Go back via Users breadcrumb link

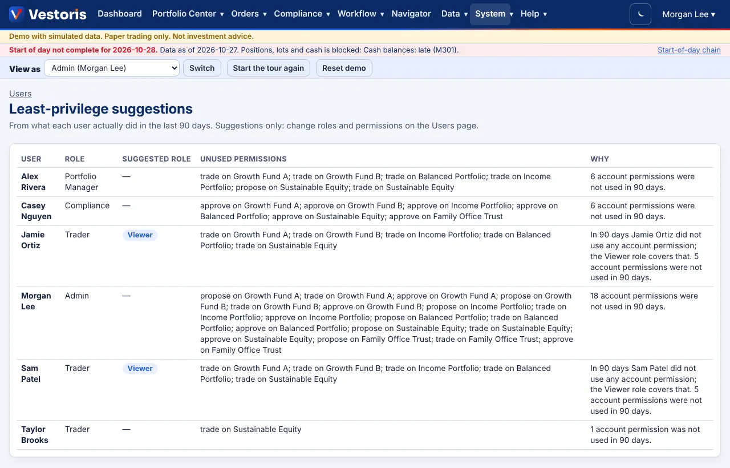(x=21, y=94)
